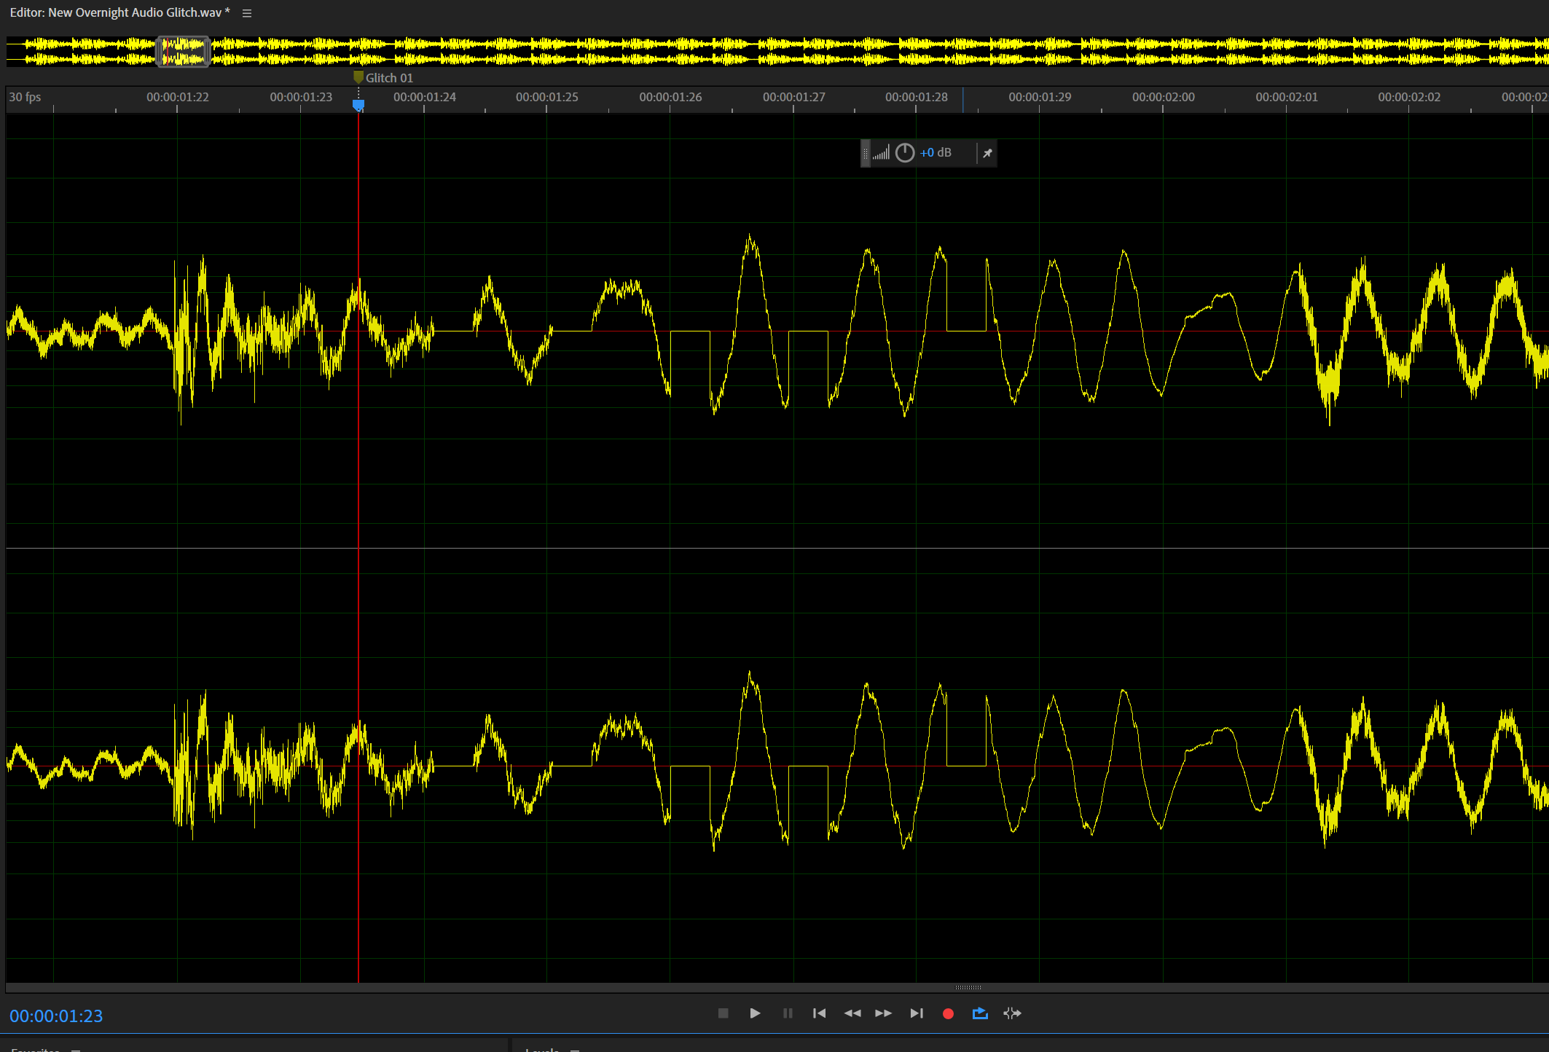Click the +0 dB gain value
The height and width of the screenshot is (1052, 1549).
tap(935, 153)
